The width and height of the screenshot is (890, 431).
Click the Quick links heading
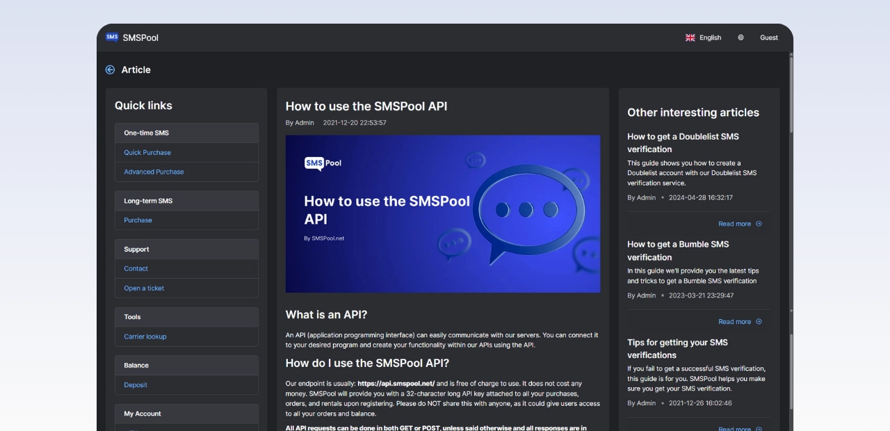pyautogui.click(x=143, y=106)
